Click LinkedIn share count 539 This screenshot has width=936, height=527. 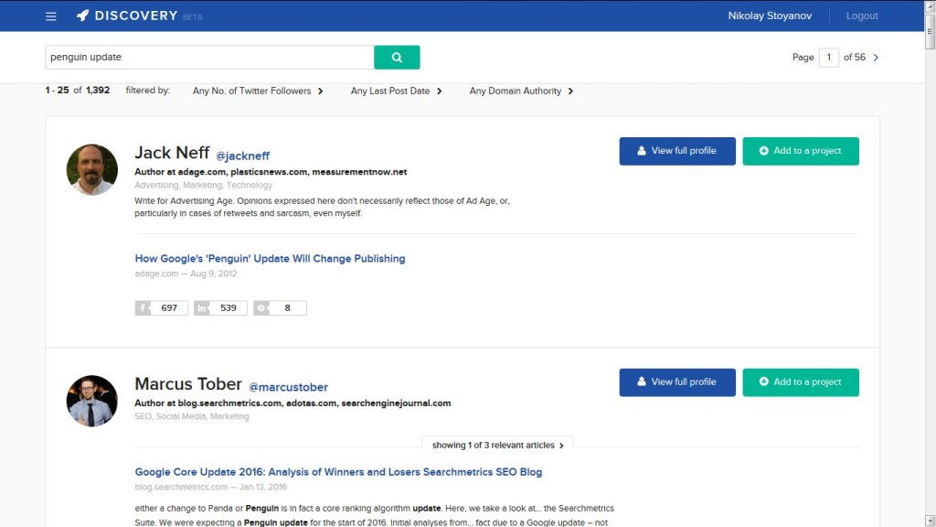[x=220, y=308]
